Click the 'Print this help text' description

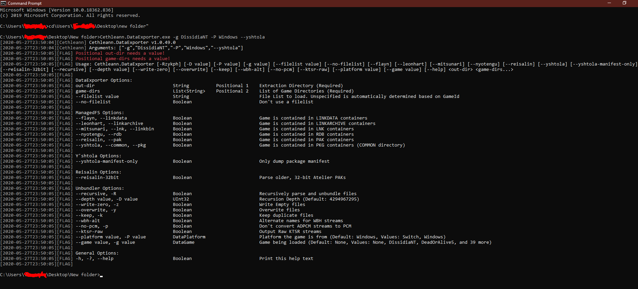point(286,259)
